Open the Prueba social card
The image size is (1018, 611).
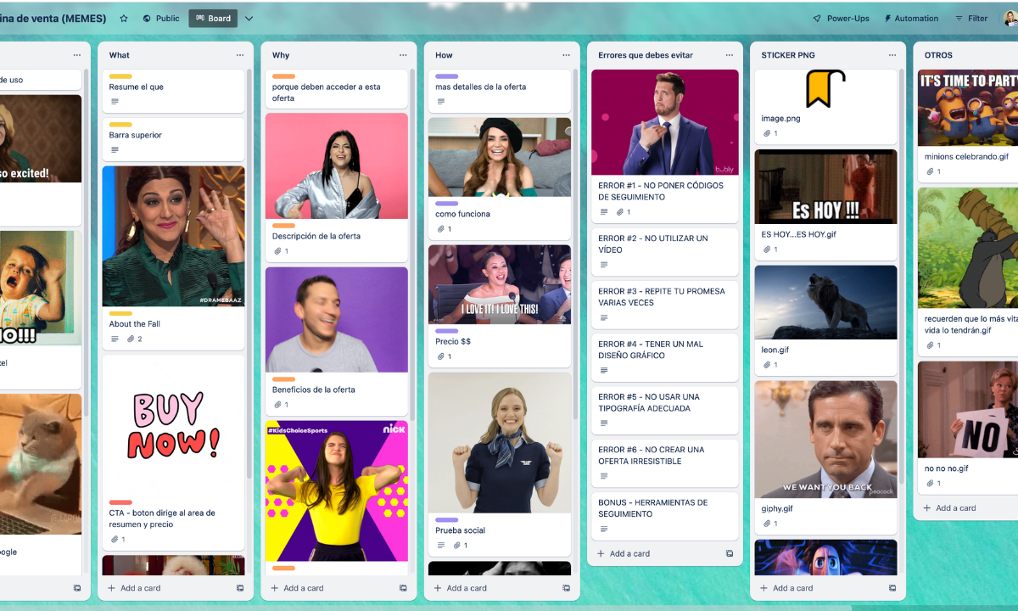point(500,463)
